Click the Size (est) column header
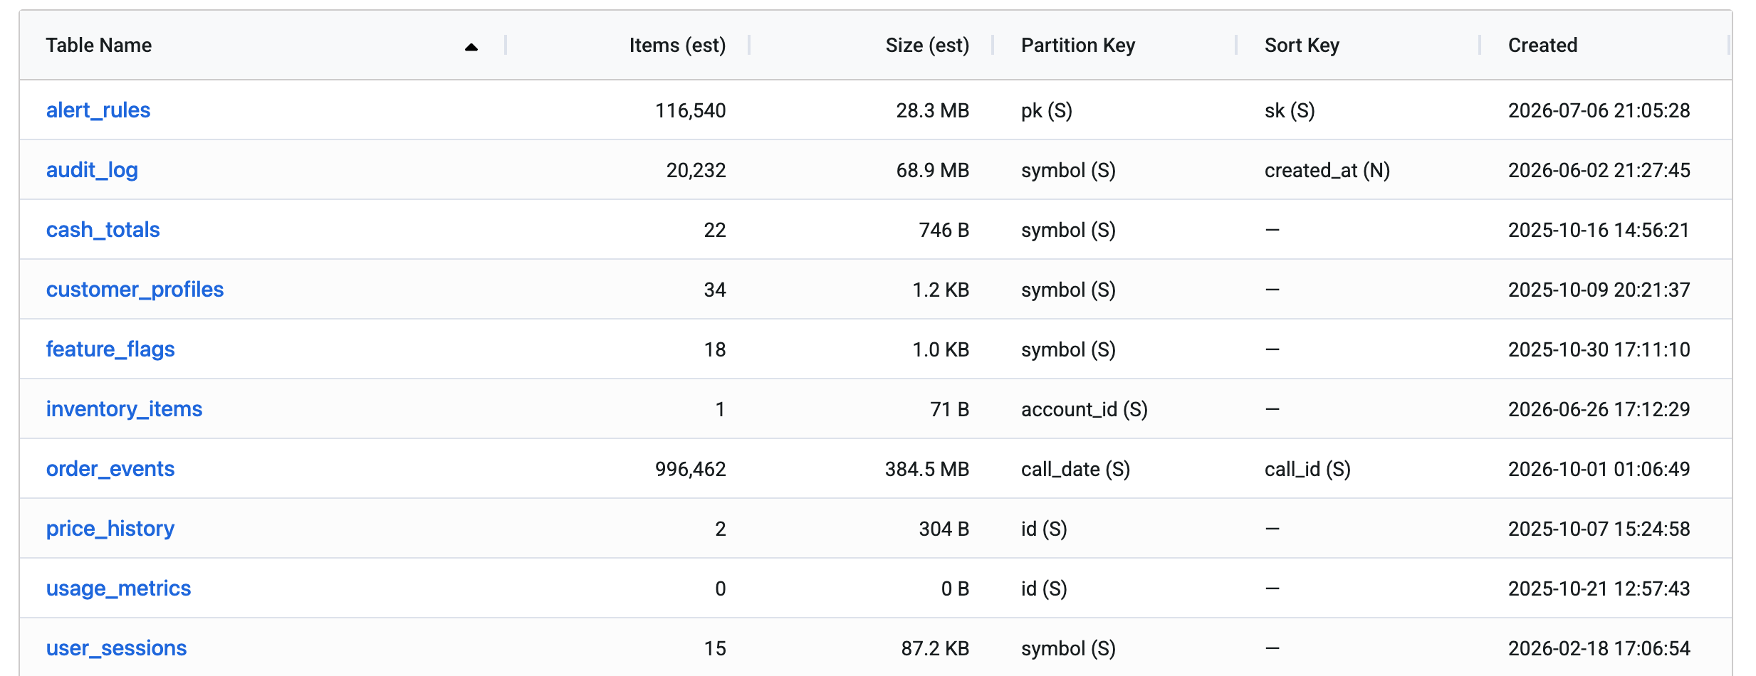Viewport: 1756px width, 676px height. tap(927, 46)
